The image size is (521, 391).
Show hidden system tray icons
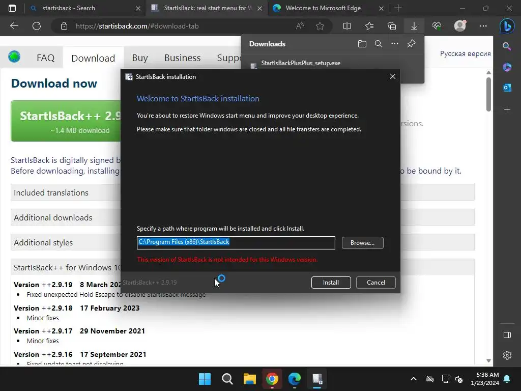click(413, 379)
